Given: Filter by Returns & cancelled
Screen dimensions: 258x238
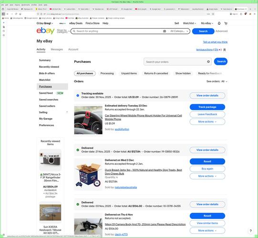Looking at the screenshot, I should pos(156,73).
